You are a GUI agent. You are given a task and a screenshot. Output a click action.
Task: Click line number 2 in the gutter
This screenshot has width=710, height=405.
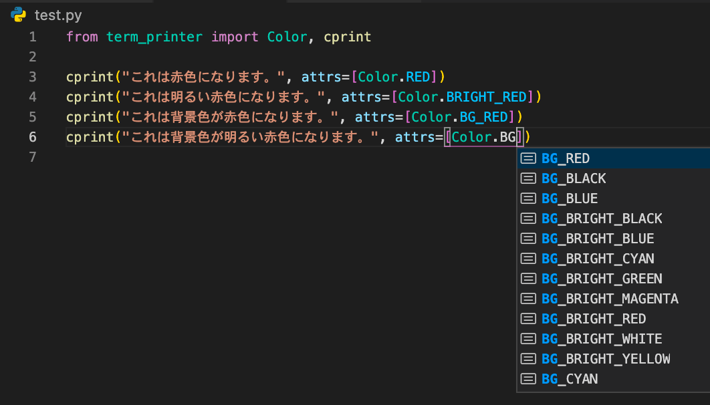33,57
